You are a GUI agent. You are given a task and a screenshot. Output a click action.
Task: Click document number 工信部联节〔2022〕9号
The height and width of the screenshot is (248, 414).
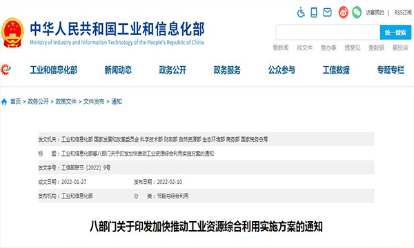[86, 167]
